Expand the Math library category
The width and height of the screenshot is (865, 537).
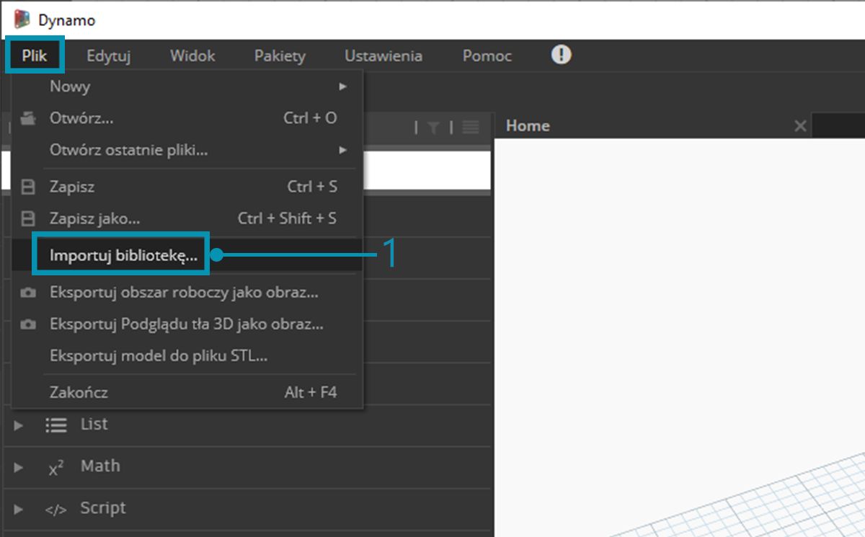click(19, 467)
